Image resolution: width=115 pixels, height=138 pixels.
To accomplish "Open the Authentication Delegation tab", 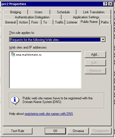I will (x=32, y=17).
